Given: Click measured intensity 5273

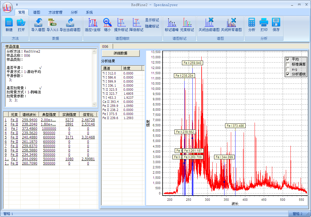Looking at the screenshot, I should [x=69, y=120].
